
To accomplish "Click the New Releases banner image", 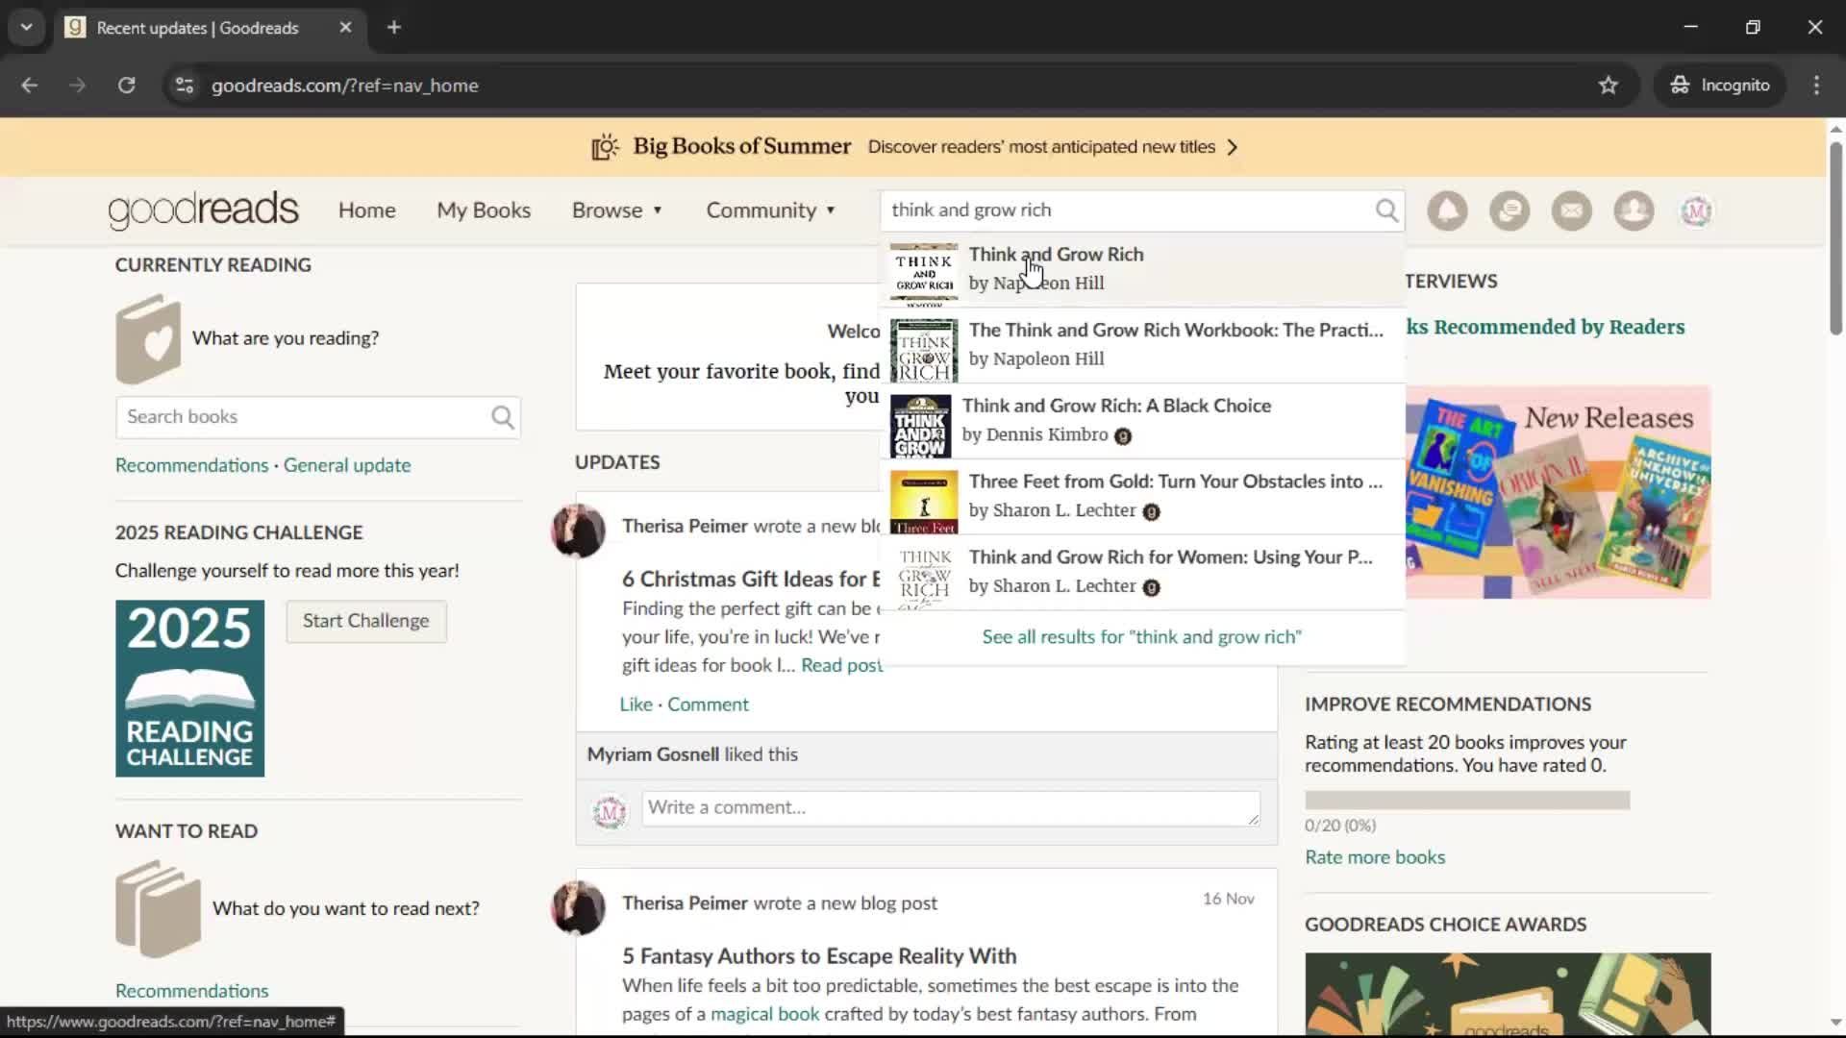I will click(1558, 492).
